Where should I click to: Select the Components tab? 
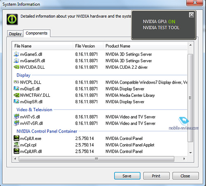pos(37,33)
